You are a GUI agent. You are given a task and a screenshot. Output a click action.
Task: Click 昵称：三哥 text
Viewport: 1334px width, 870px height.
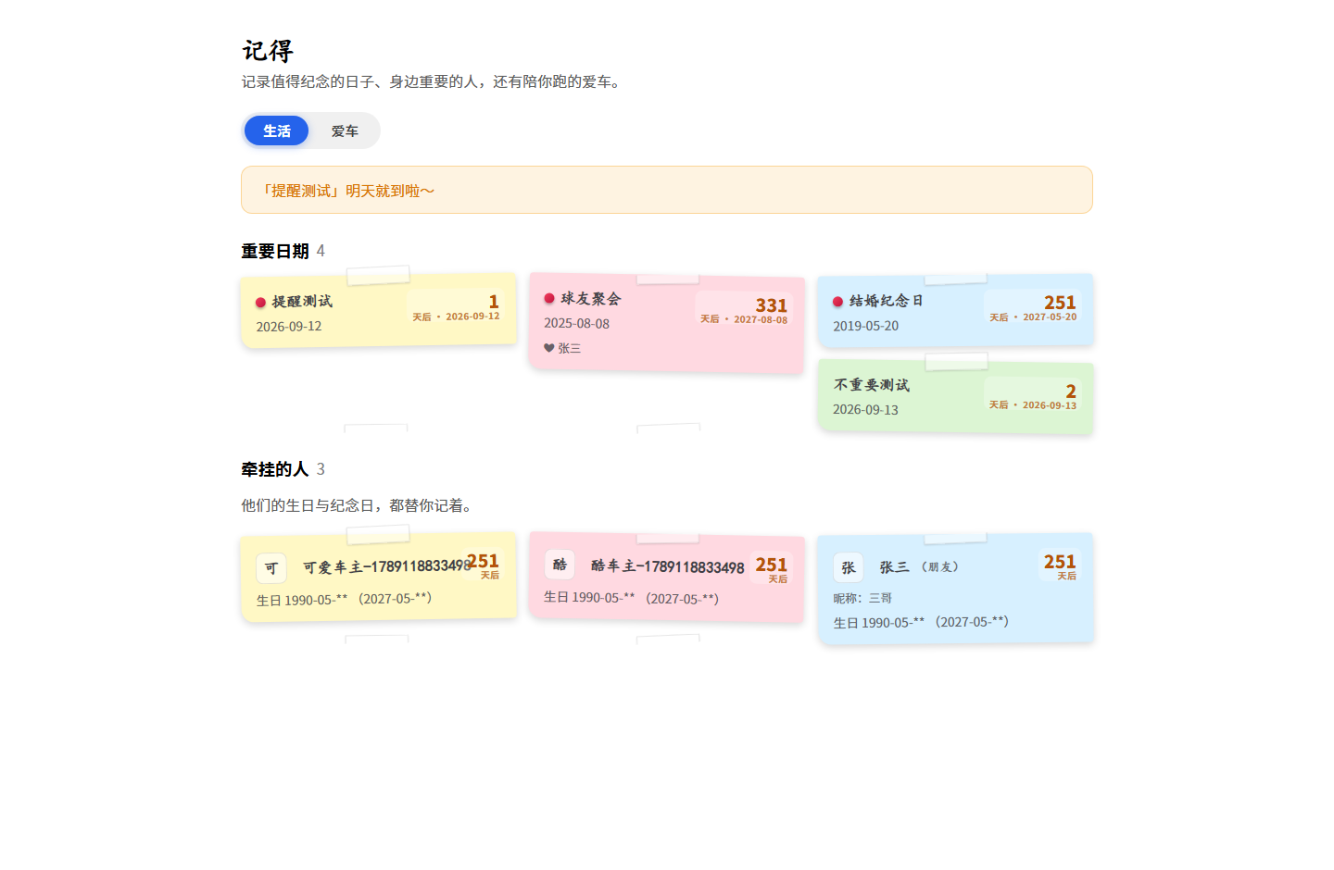[x=862, y=598]
